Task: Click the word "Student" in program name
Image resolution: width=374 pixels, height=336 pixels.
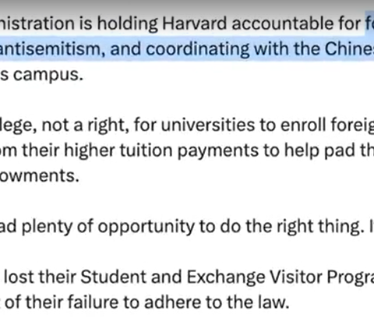Action: pyautogui.click(x=113, y=277)
